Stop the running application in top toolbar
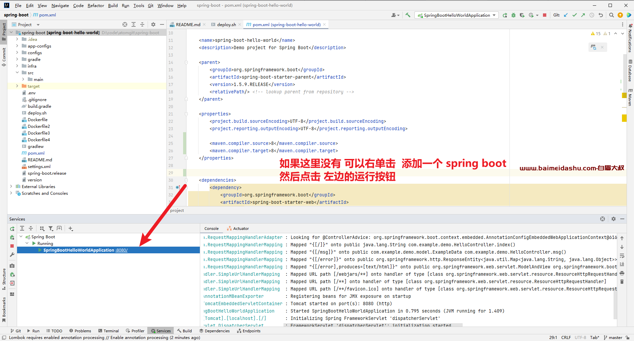Screen dimensions: 634x341 pyautogui.click(x=545, y=15)
